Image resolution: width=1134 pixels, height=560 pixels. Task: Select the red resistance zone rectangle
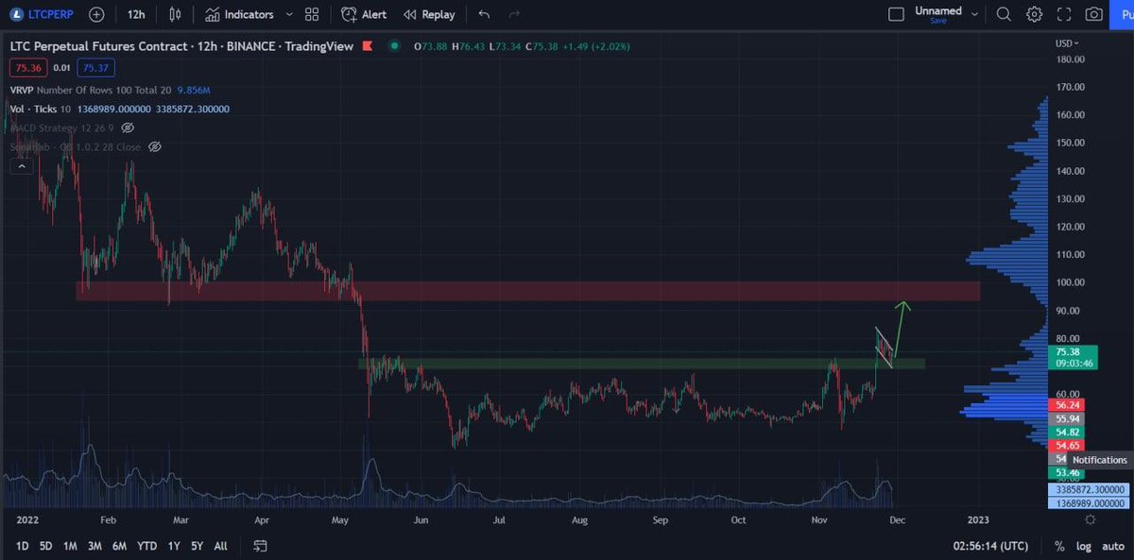coord(527,290)
